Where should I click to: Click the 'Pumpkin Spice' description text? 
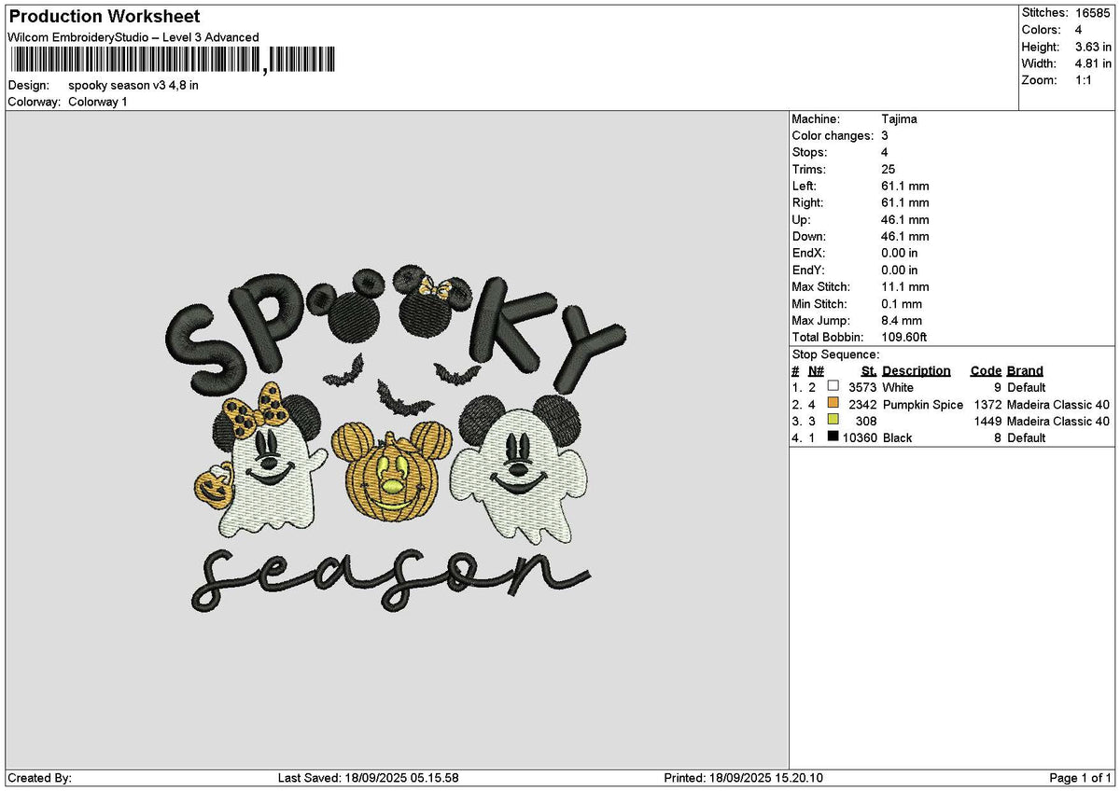(923, 404)
